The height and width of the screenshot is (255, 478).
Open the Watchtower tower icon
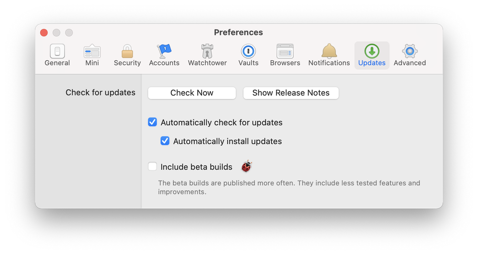click(207, 55)
